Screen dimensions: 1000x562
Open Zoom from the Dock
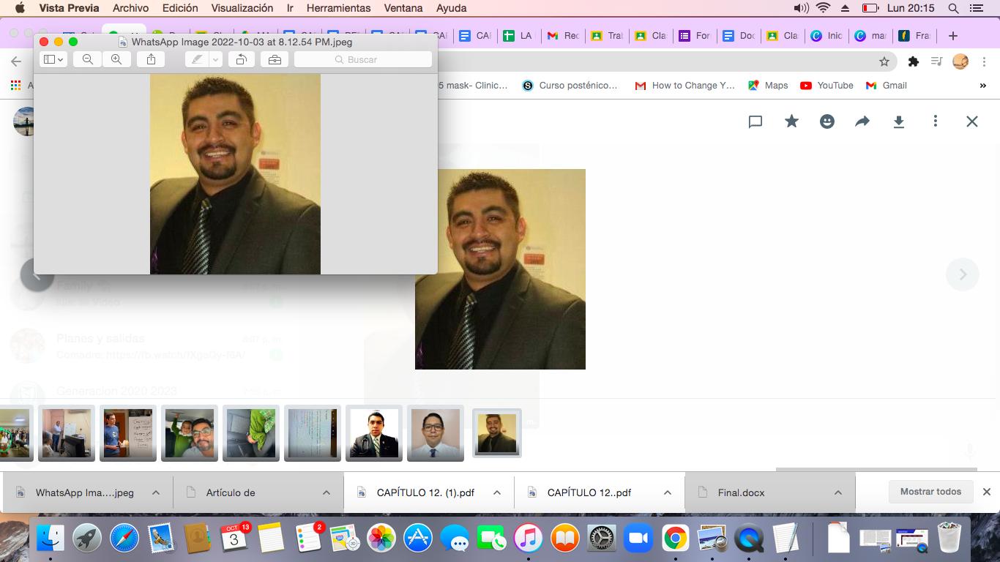tap(638, 539)
